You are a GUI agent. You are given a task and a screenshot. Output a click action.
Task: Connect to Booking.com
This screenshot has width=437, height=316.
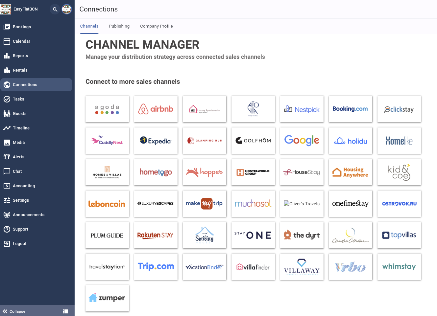351,109
